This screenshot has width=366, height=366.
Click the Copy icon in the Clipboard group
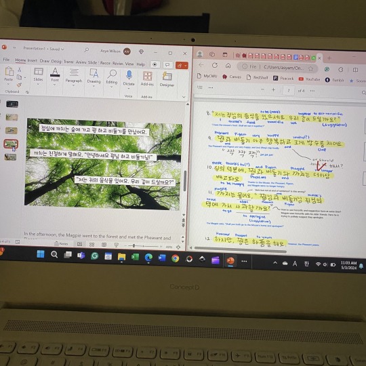point(19,77)
